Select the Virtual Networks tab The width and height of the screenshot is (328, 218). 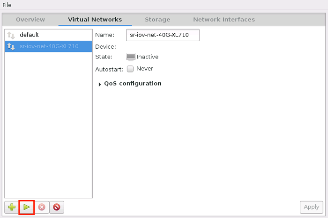pos(95,20)
